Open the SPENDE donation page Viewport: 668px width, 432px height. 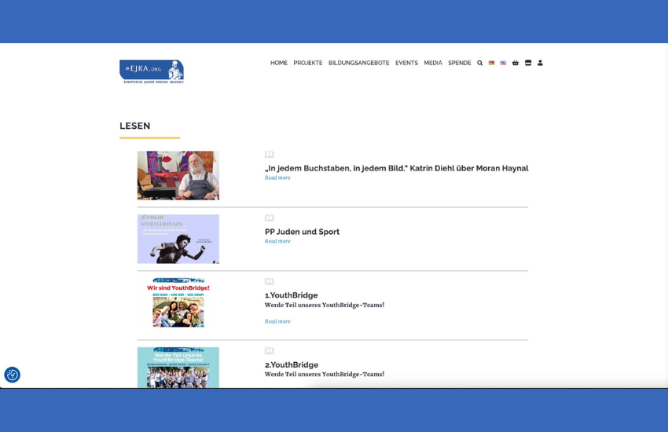(460, 63)
